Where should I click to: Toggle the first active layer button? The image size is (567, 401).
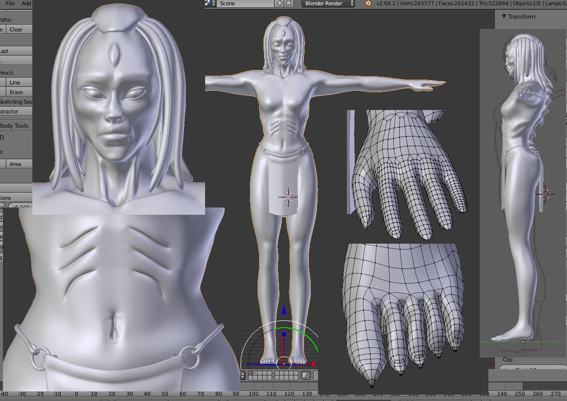[x=250, y=374]
